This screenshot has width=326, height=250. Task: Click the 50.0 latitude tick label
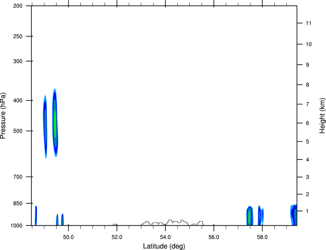point(68,237)
